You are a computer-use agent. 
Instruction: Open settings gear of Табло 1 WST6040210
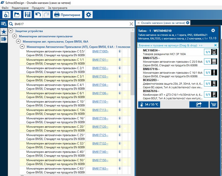tap(213, 30)
